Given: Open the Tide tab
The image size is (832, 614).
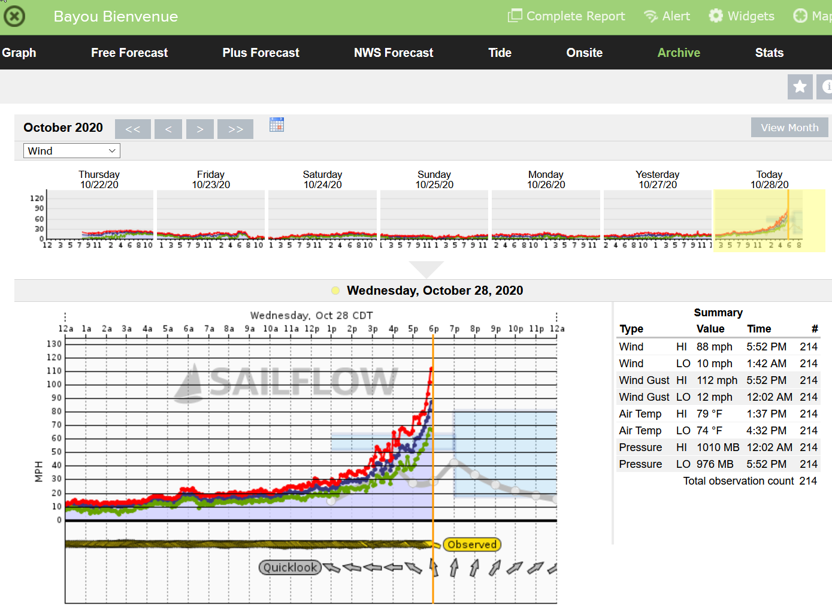Looking at the screenshot, I should 500,53.
